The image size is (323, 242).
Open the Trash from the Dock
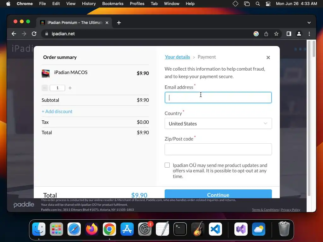point(284,229)
